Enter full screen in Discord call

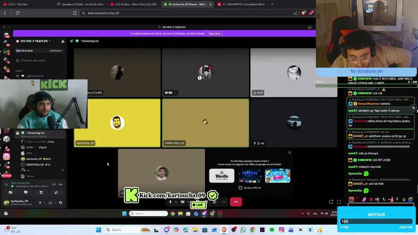(339, 202)
